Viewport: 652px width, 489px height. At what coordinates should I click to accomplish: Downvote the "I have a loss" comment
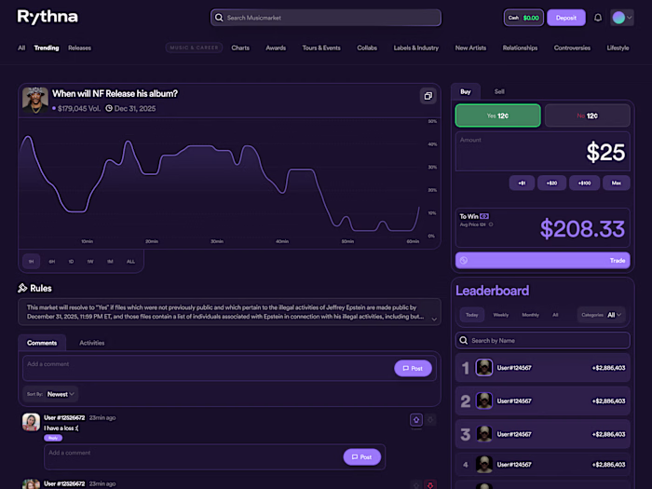[x=430, y=420]
